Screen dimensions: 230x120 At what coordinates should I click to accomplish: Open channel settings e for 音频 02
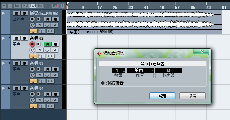32,50
